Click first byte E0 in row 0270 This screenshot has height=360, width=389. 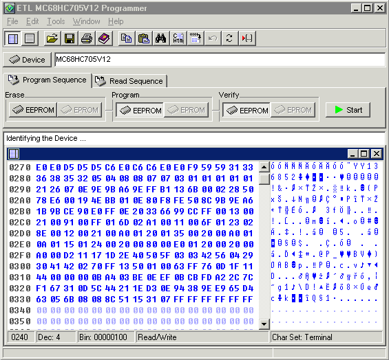41,168
